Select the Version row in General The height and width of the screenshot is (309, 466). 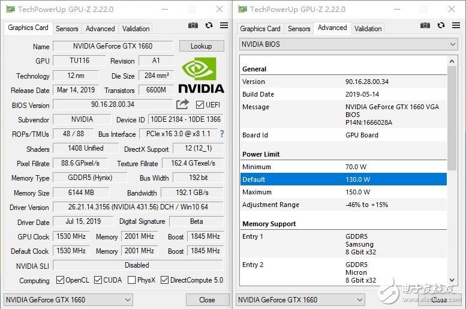click(x=343, y=82)
